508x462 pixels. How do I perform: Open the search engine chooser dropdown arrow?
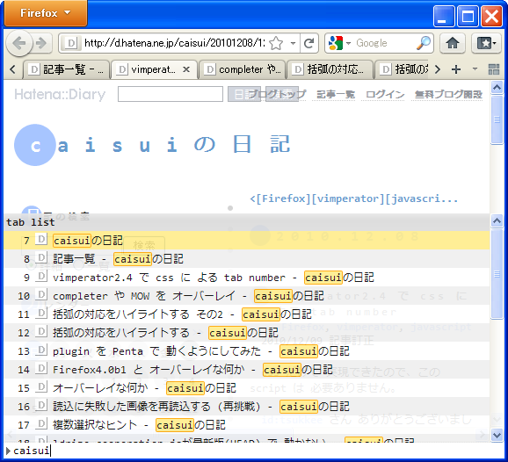coord(348,43)
